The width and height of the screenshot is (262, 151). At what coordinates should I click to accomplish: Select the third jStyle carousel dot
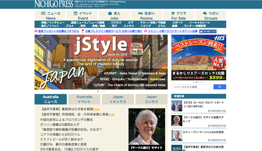(x=104, y=91)
